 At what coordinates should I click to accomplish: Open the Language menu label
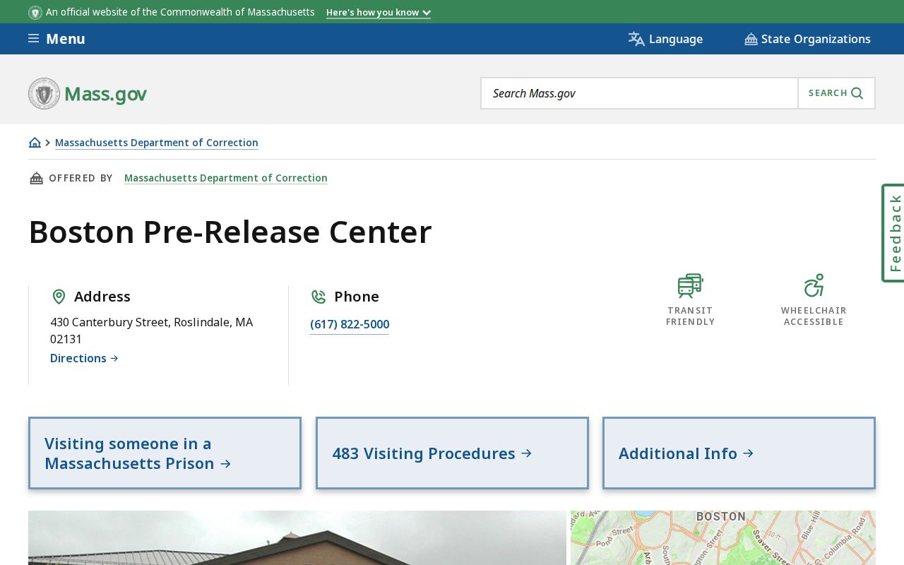(676, 39)
